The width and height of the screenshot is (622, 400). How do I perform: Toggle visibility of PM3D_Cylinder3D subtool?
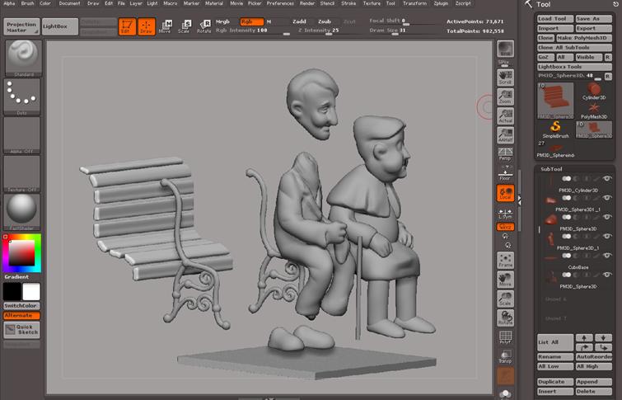(x=607, y=179)
